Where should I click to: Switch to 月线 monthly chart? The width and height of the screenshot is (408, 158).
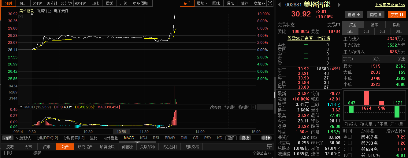click(x=124, y=4)
